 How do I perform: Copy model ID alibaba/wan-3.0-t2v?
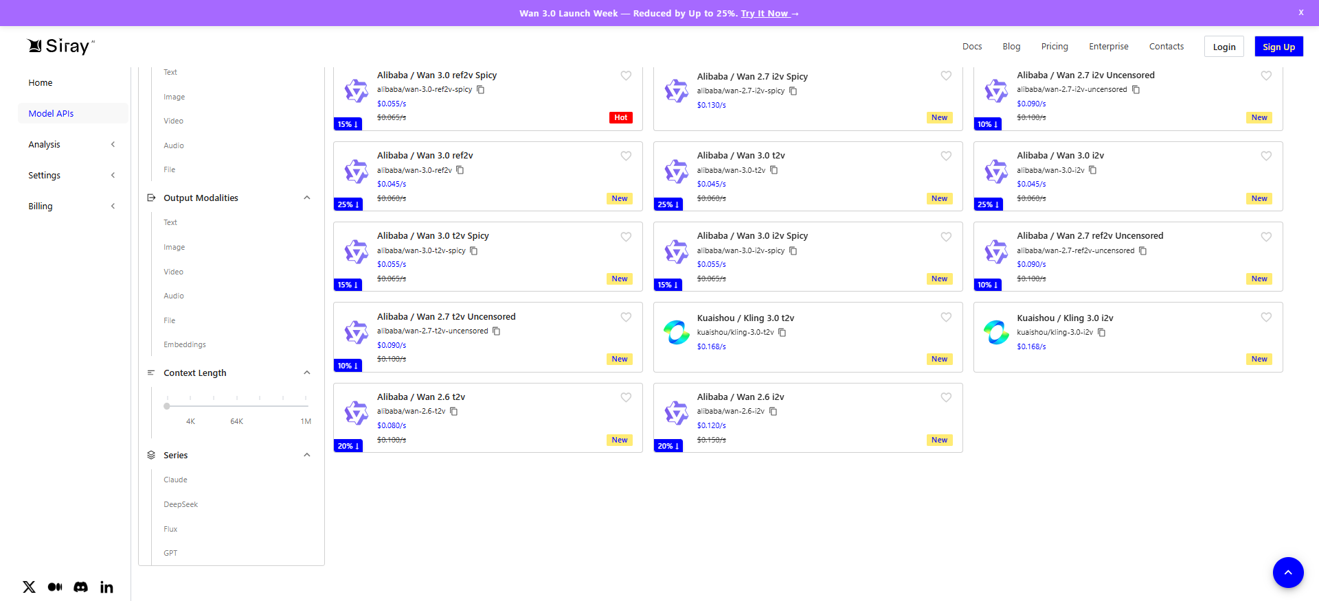point(774,170)
